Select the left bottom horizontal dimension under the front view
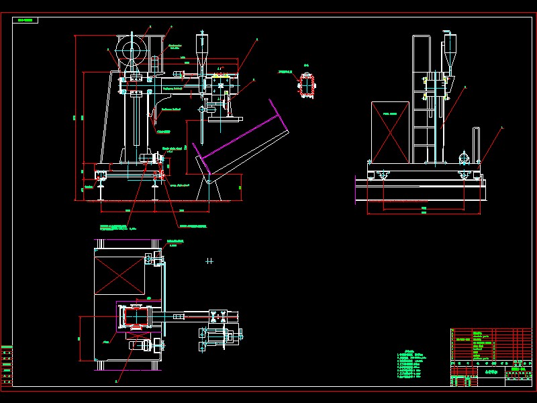This screenshot has width=537, height=403. pos(128,211)
